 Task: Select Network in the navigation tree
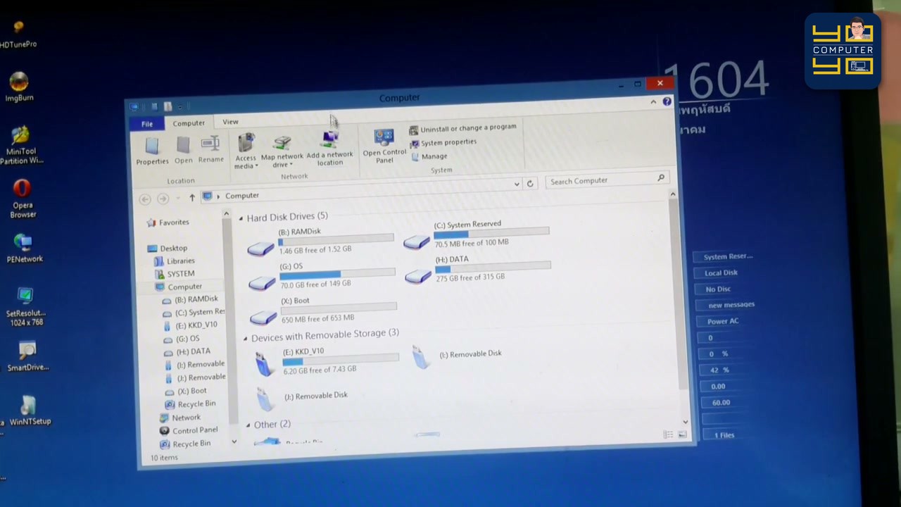[180, 418]
